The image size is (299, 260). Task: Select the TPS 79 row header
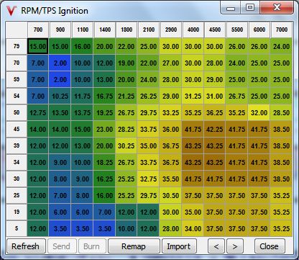pyautogui.click(x=17, y=46)
